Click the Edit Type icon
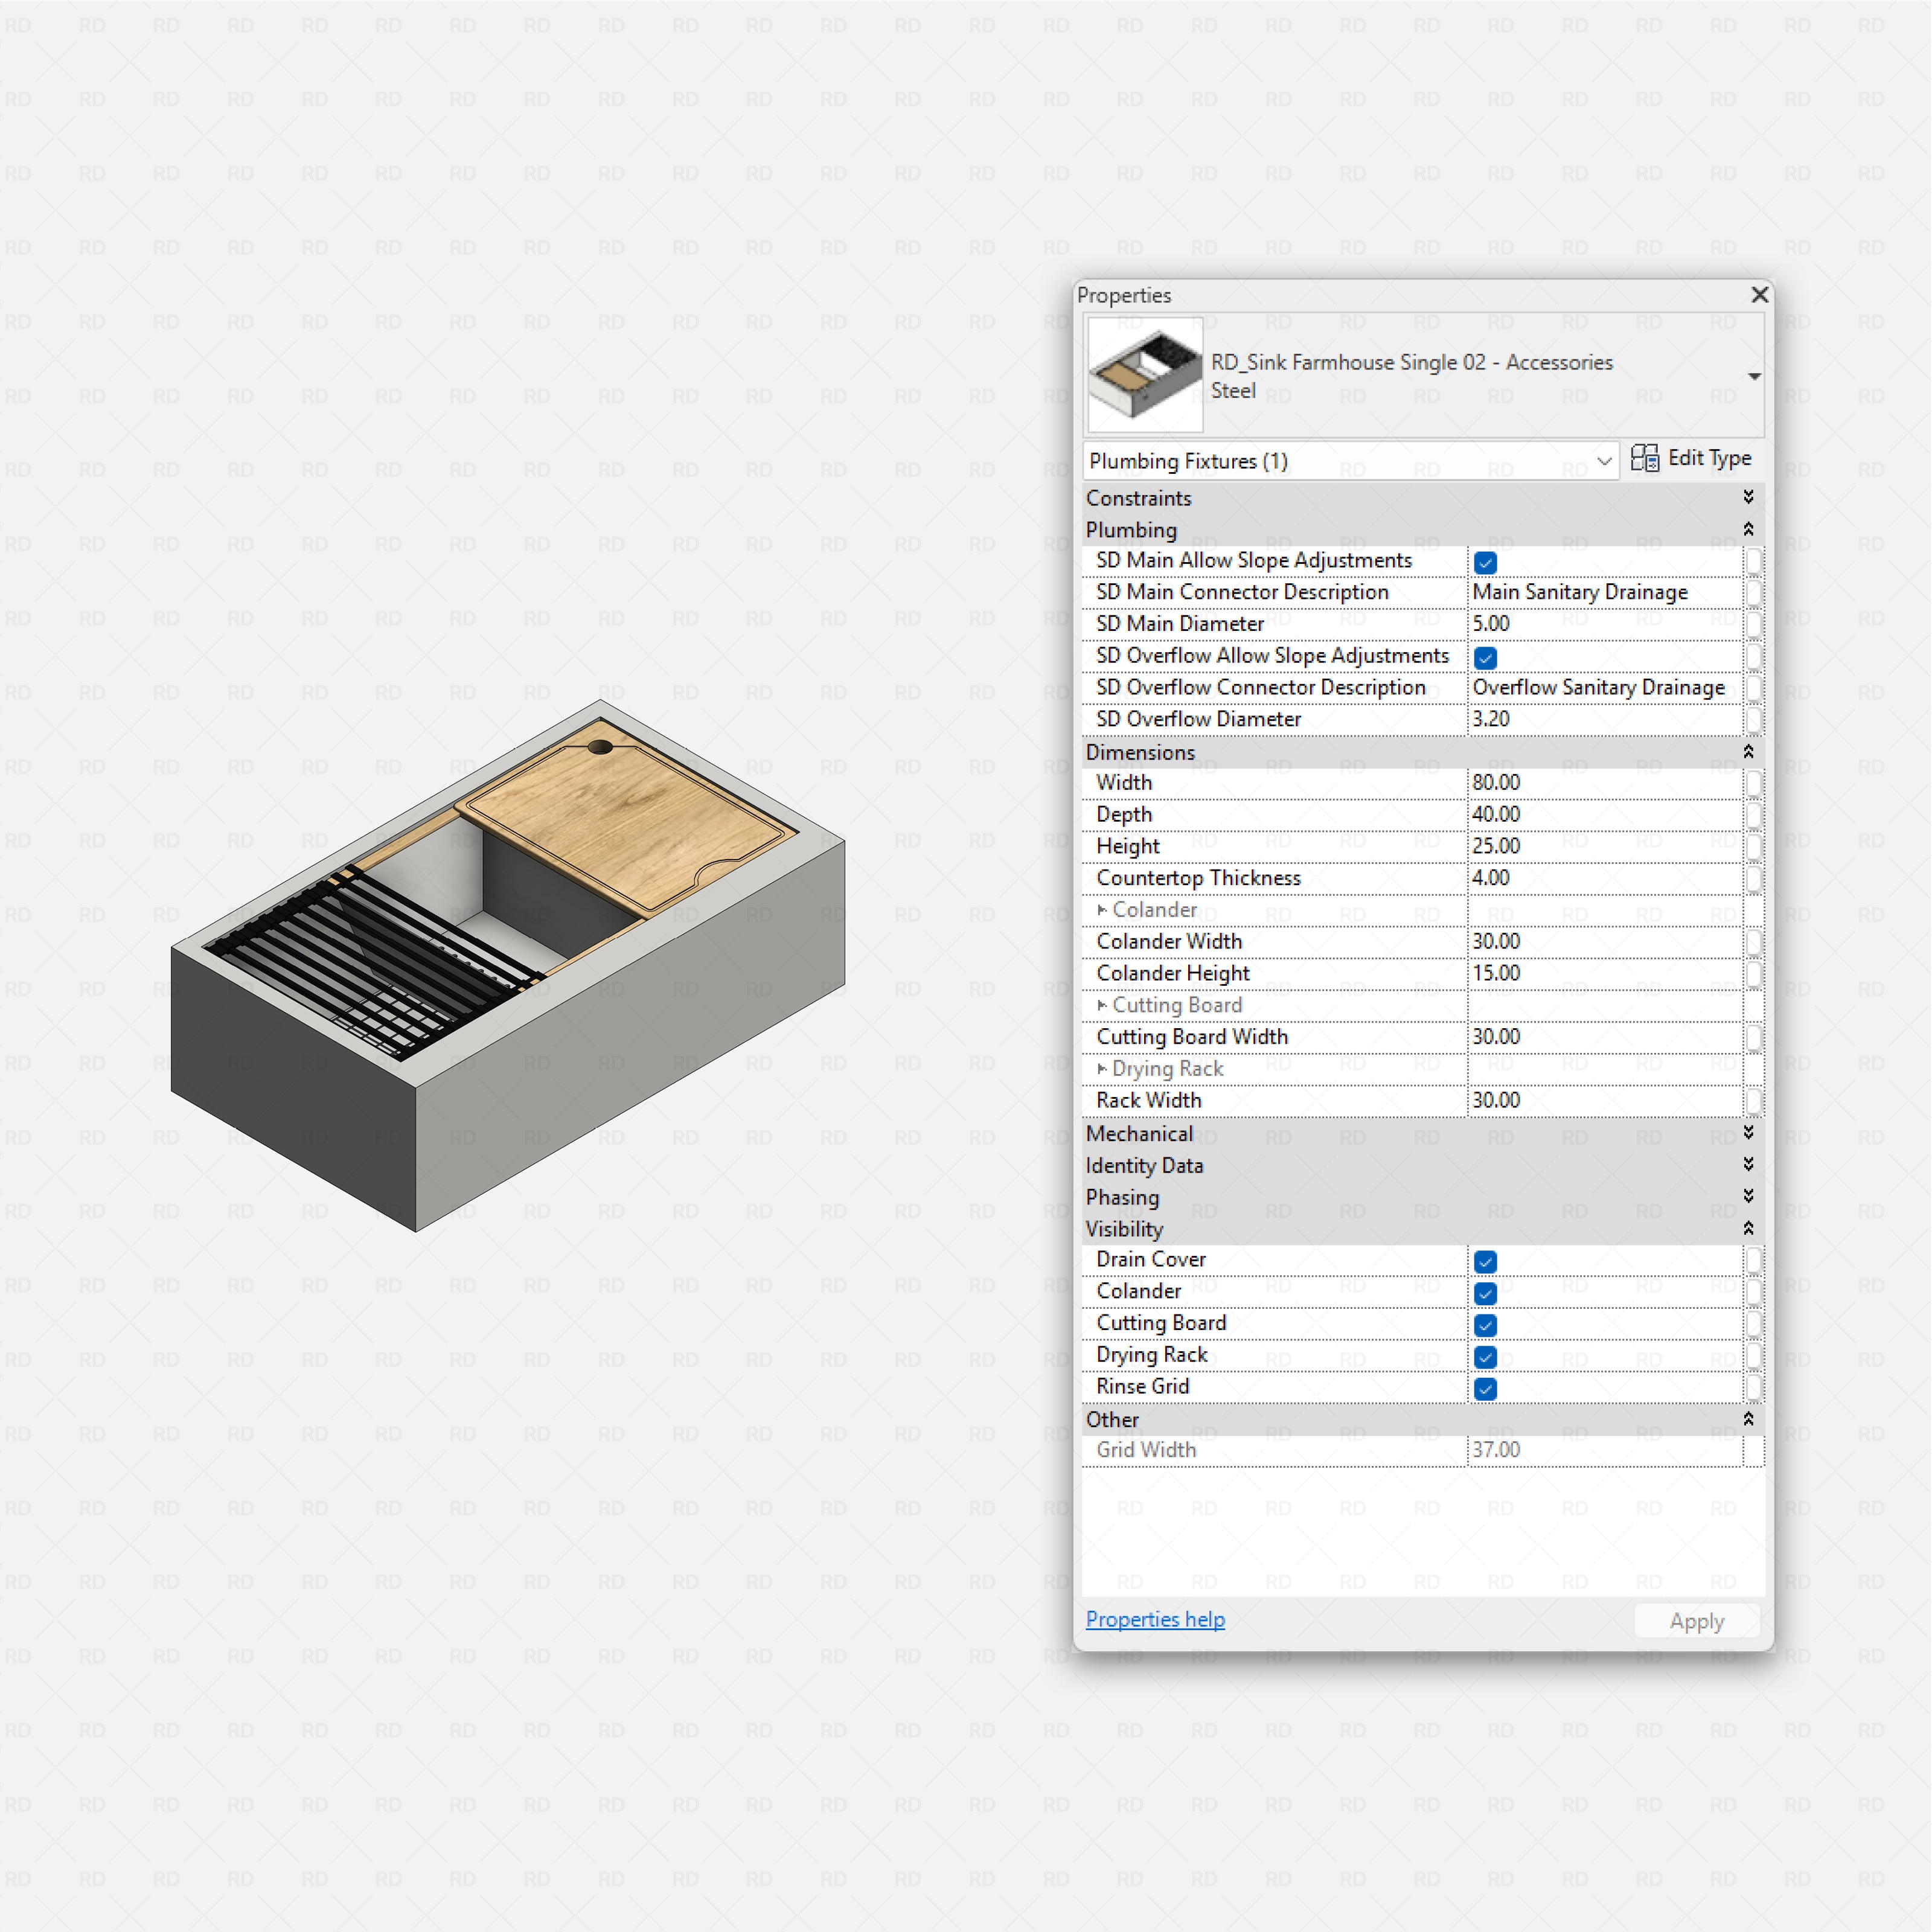1932x1932 pixels. (1644, 458)
